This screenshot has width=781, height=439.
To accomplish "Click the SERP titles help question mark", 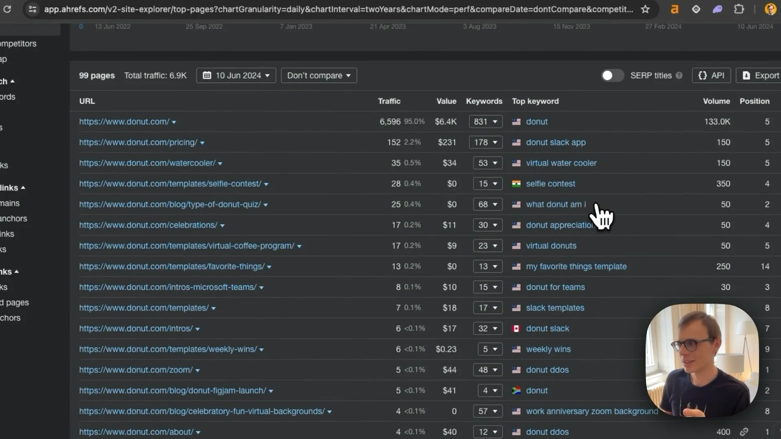I will [x=679, y=76].
